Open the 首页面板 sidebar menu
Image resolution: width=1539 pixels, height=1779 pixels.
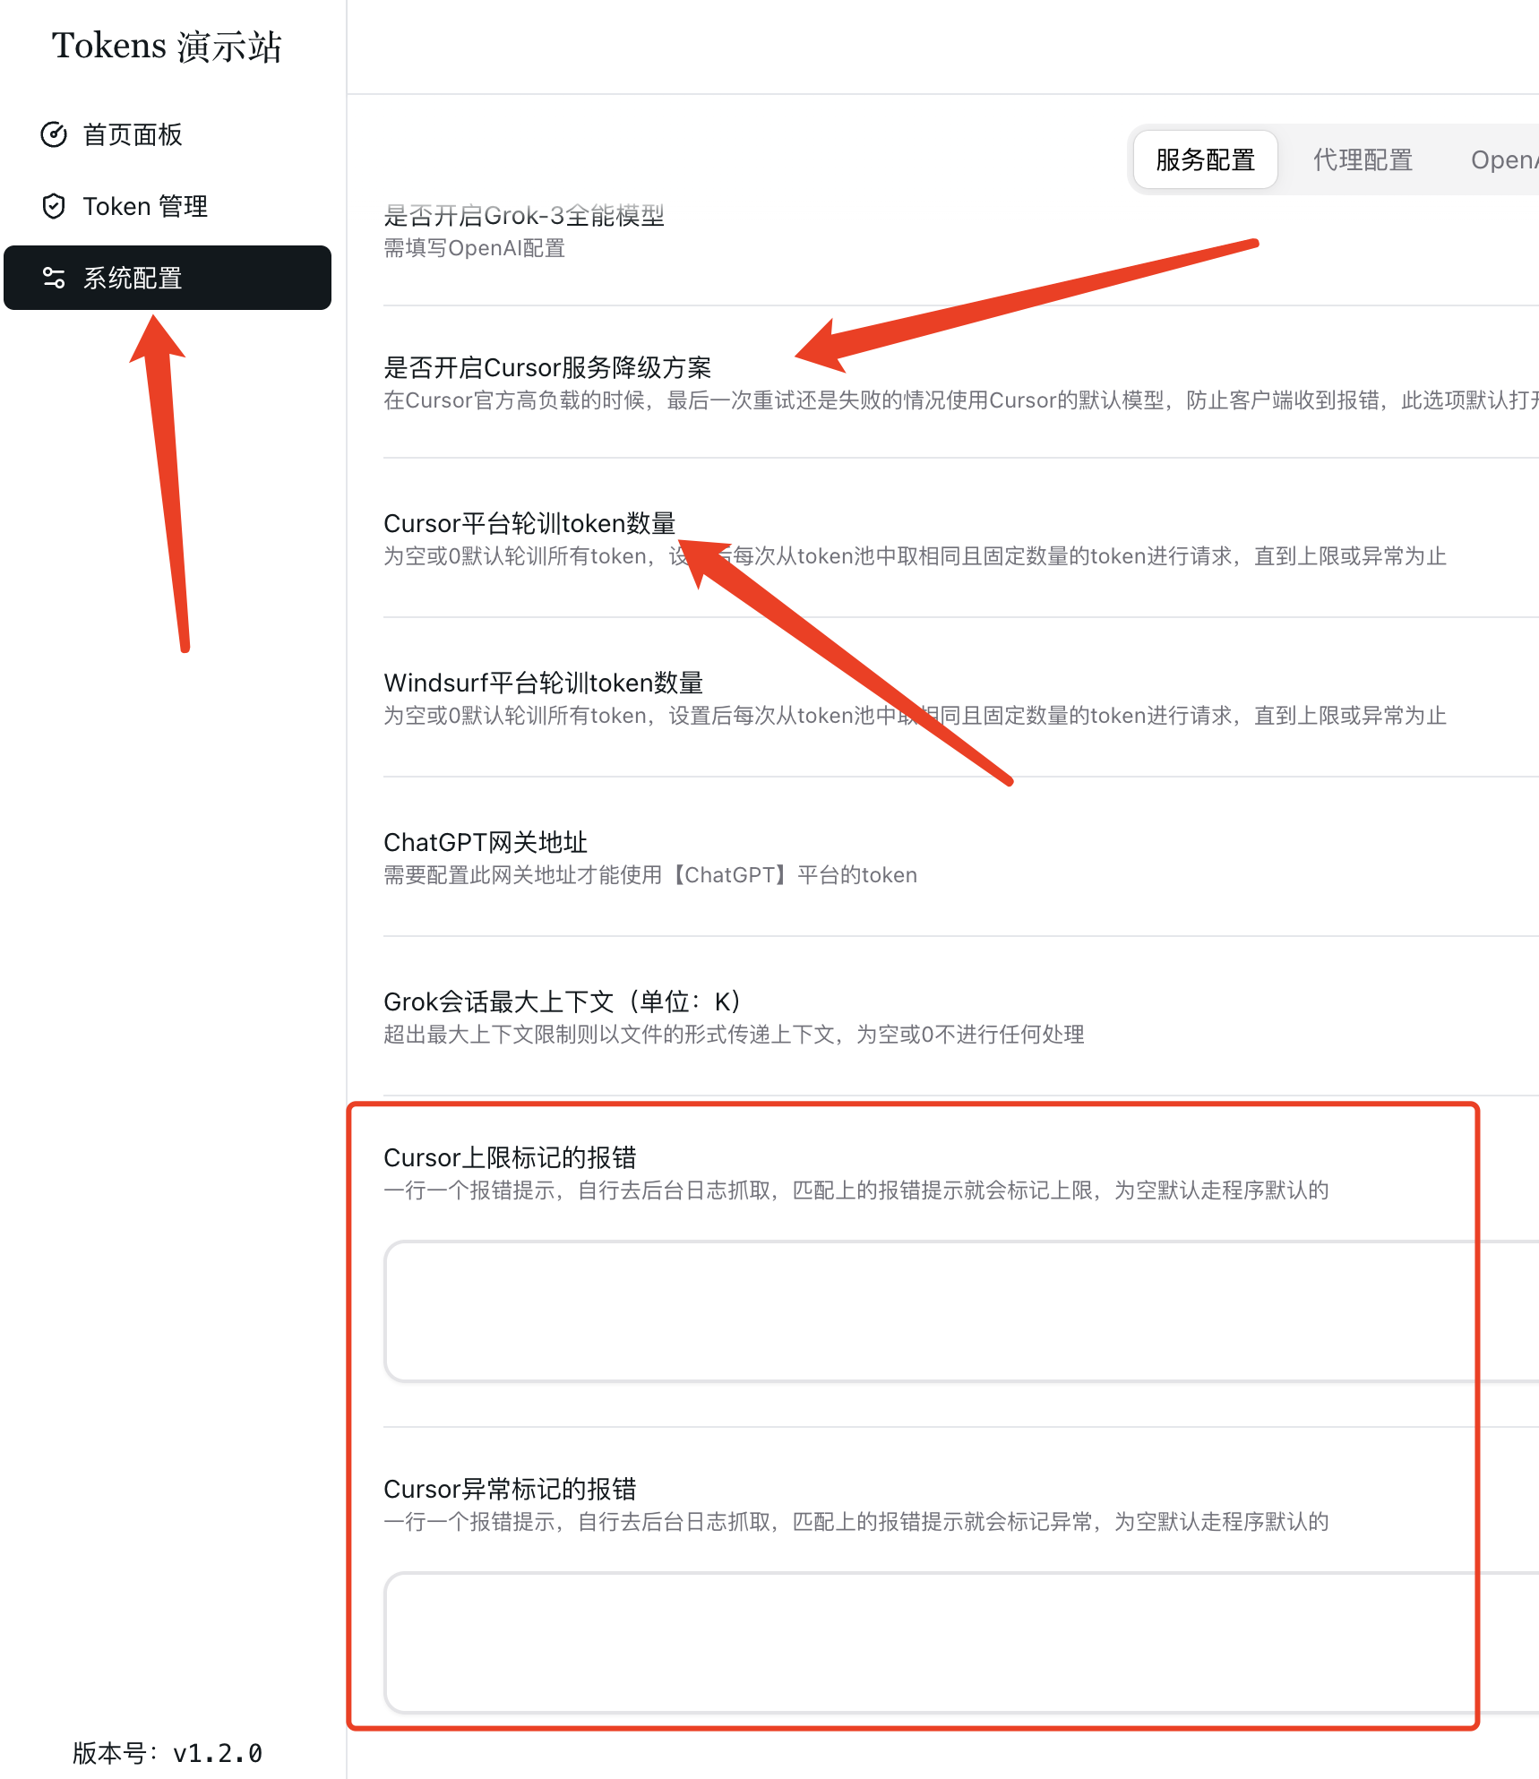pos(168,134)
